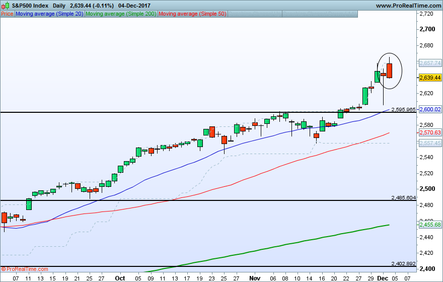Click the 2,540 price axis label
443x282 pixels.
click(x=426, y=157)
